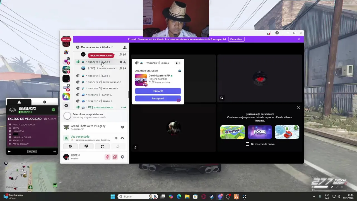Close the ¿Buscas algo para hacer? panel
Viewport: 357px width, 201px height.
pyautogui.click(x=298, y=107)
